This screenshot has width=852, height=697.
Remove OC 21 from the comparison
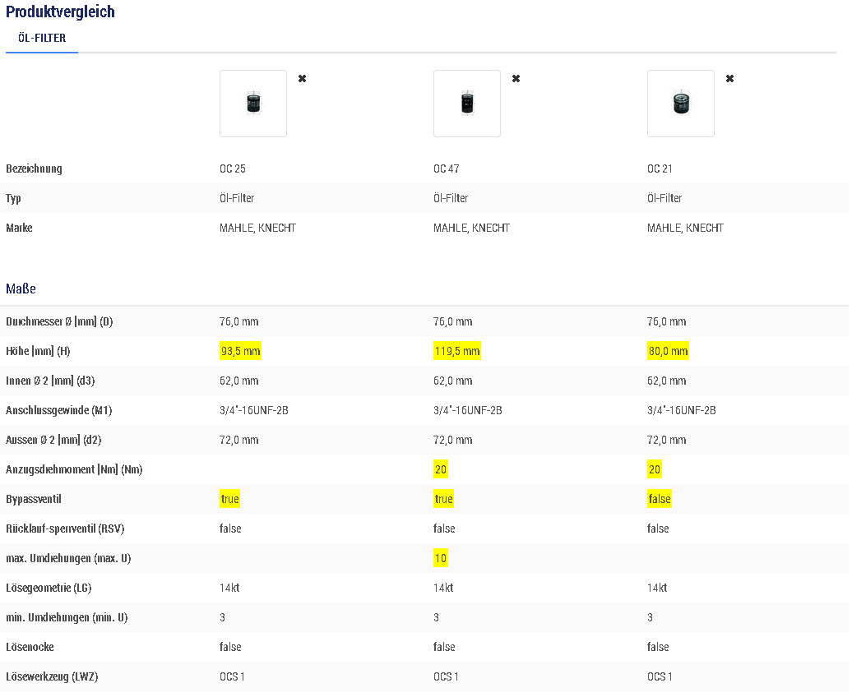coord(729,79)
